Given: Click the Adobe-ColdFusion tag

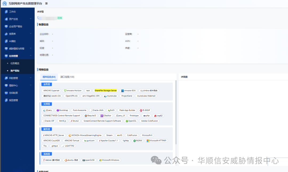Looking at the screenshot, I should click(150, 121).
